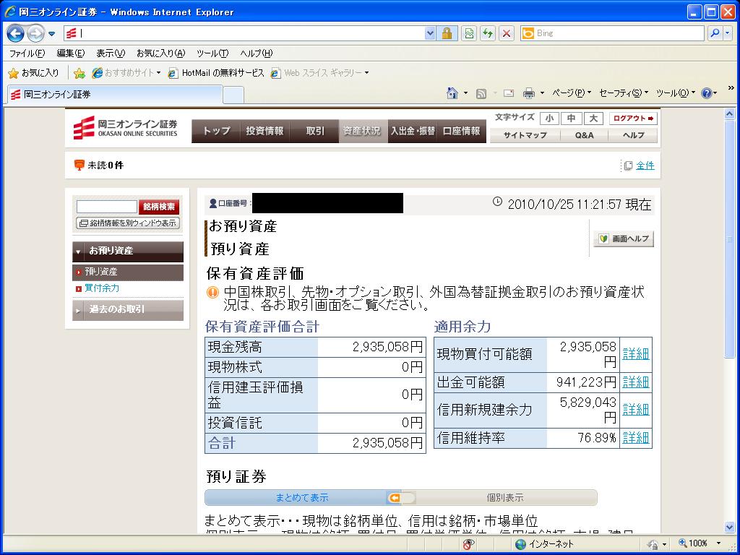Open the 投資情報 navigation tab

(264, 131)
